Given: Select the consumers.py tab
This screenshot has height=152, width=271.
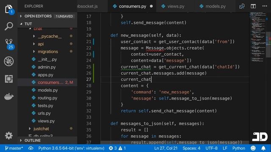Looking at the screenshot, I should 133,6.
